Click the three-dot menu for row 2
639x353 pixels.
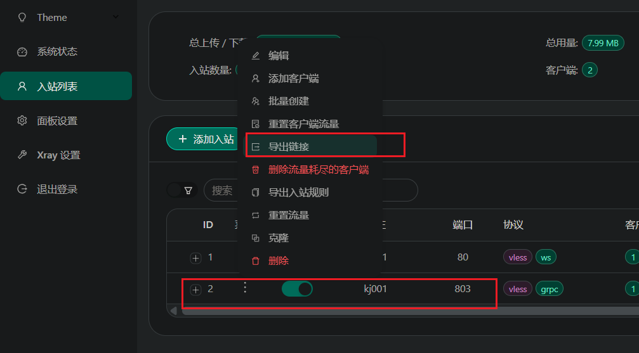245,288
